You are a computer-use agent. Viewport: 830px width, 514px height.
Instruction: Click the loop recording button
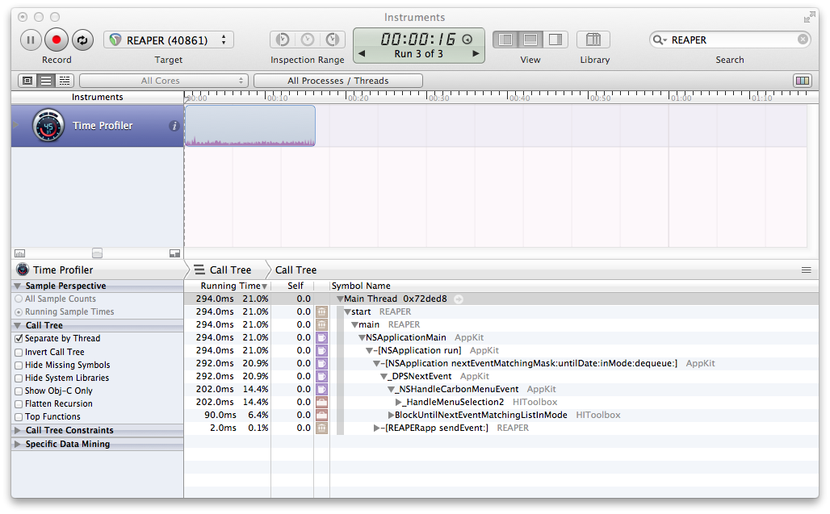(x=82, y=40)
